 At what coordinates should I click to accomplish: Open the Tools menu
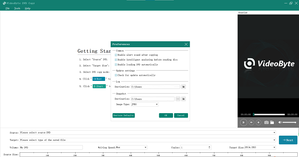coord(17,9)
